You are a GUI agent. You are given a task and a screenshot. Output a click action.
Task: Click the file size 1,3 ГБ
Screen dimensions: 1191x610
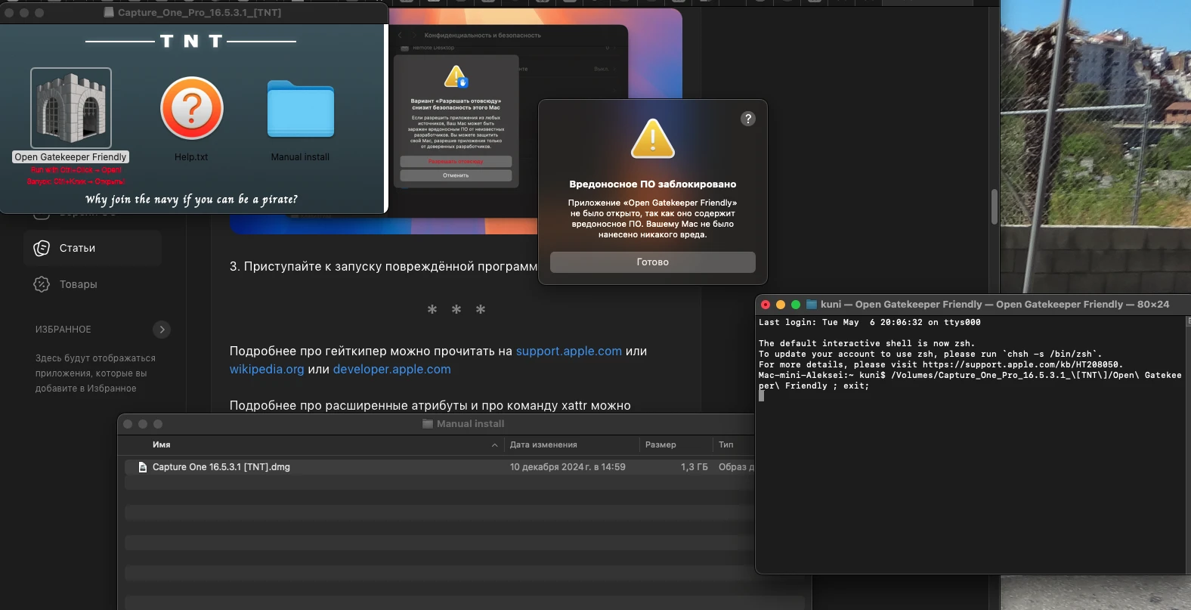(x=694, y=467)
